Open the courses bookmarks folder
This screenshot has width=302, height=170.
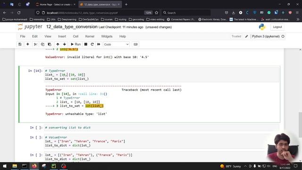pyautogui.click(x=107, y=19)
